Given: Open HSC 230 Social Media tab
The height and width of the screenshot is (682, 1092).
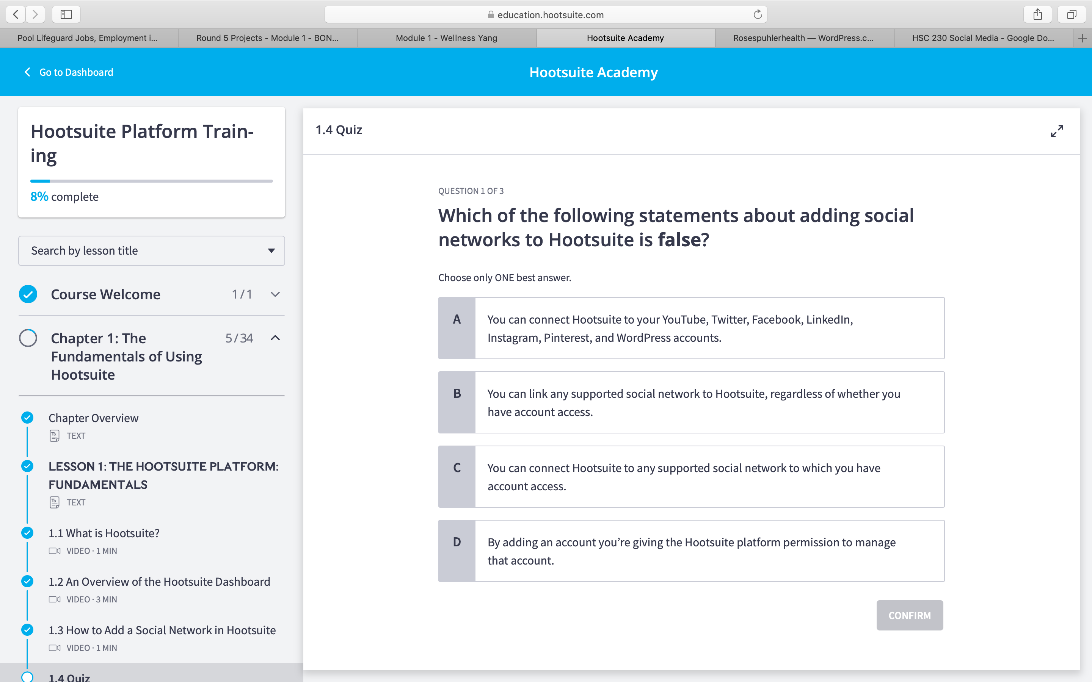Looking at the screenshot, I should [x=983, y=38].
